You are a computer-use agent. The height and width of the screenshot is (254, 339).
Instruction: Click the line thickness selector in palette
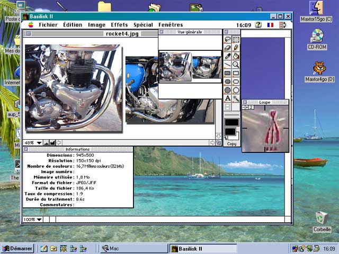[231, 114]
